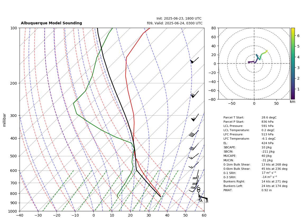Viewport: 302px width, 220px height.
Task: Click the 'PWAT:' label
Action: [228, 190]
